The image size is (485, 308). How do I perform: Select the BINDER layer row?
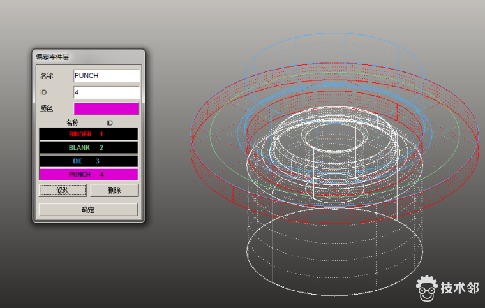(x=88, y=135)
